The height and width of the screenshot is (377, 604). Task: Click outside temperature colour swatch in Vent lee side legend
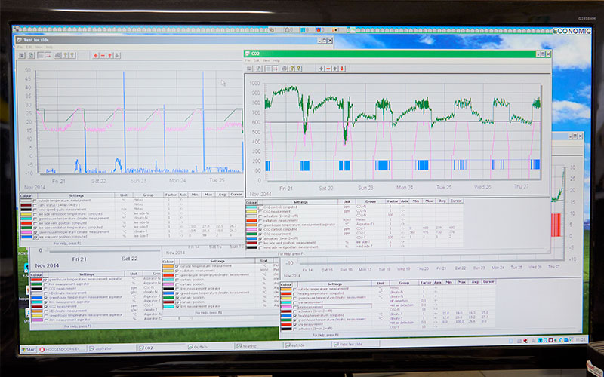26,201
